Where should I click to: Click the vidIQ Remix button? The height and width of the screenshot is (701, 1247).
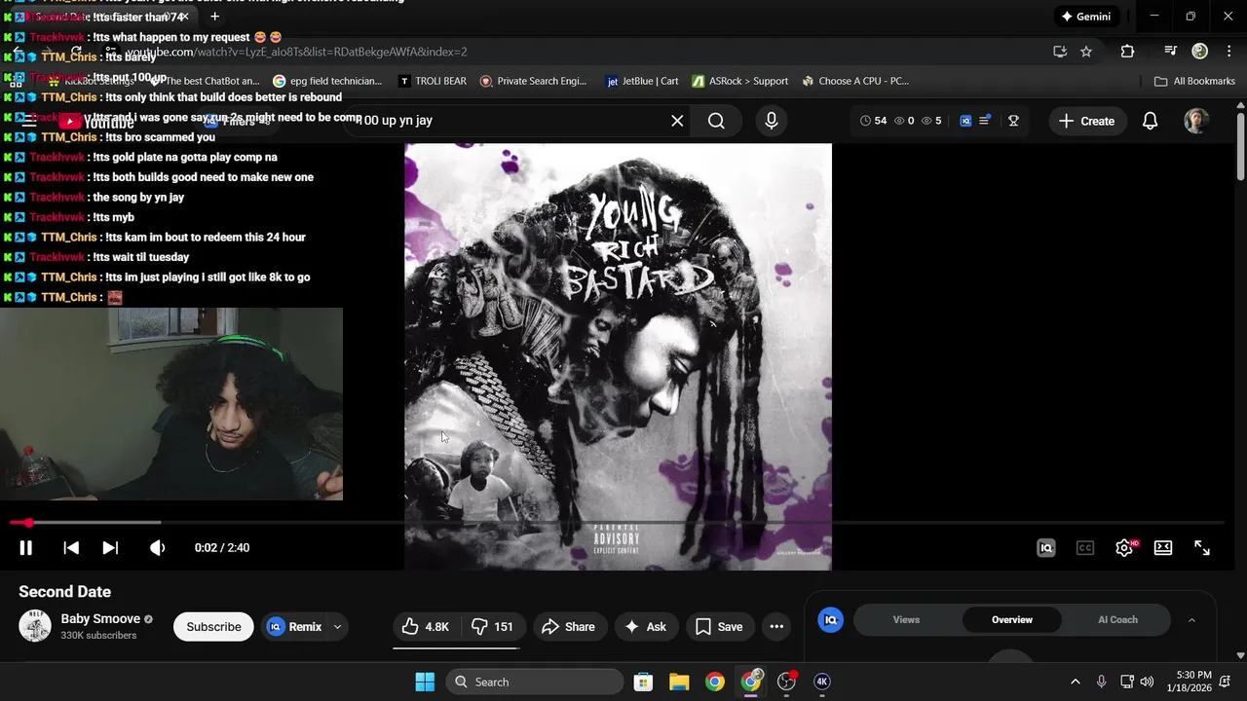click(294, 627)
